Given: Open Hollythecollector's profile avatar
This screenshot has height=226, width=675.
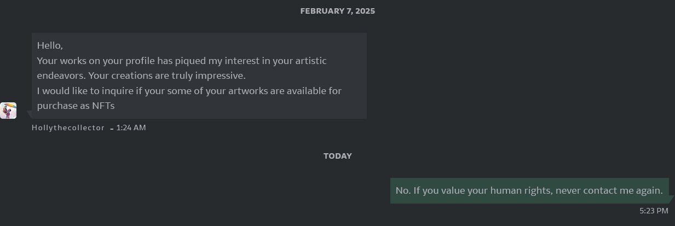Looking at the screenshot, I should click(8, 111).
